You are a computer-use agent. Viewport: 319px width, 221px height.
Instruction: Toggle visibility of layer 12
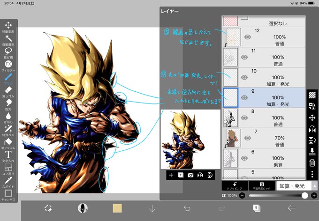247,37
